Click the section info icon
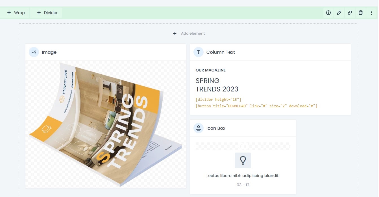 328,13
